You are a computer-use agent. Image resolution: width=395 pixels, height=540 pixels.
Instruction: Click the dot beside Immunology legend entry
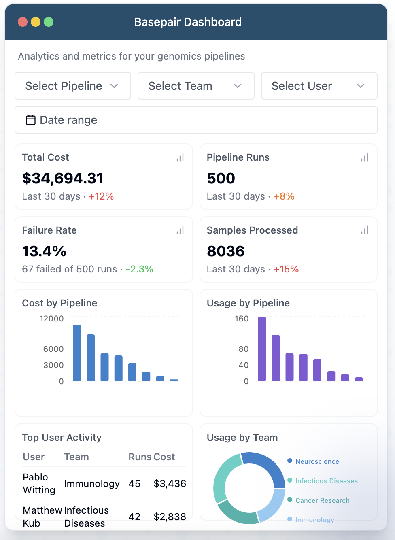click(x=289, y=519)
